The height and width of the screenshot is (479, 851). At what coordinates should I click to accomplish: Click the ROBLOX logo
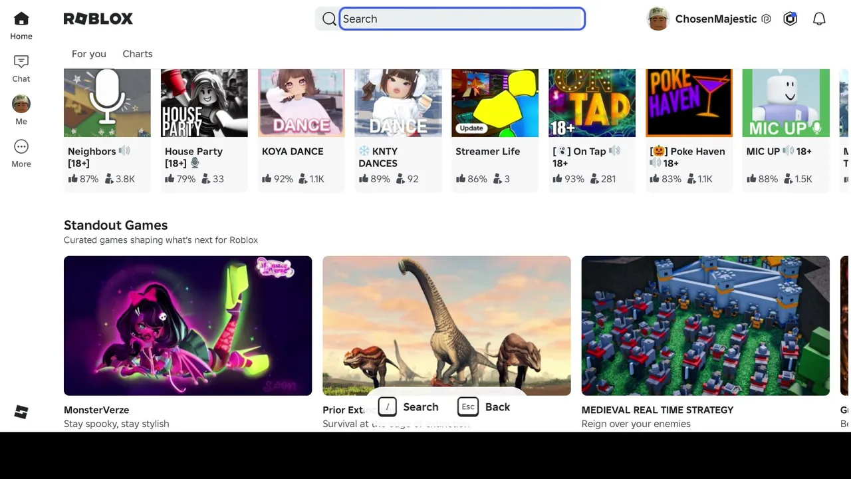[98, 19]
